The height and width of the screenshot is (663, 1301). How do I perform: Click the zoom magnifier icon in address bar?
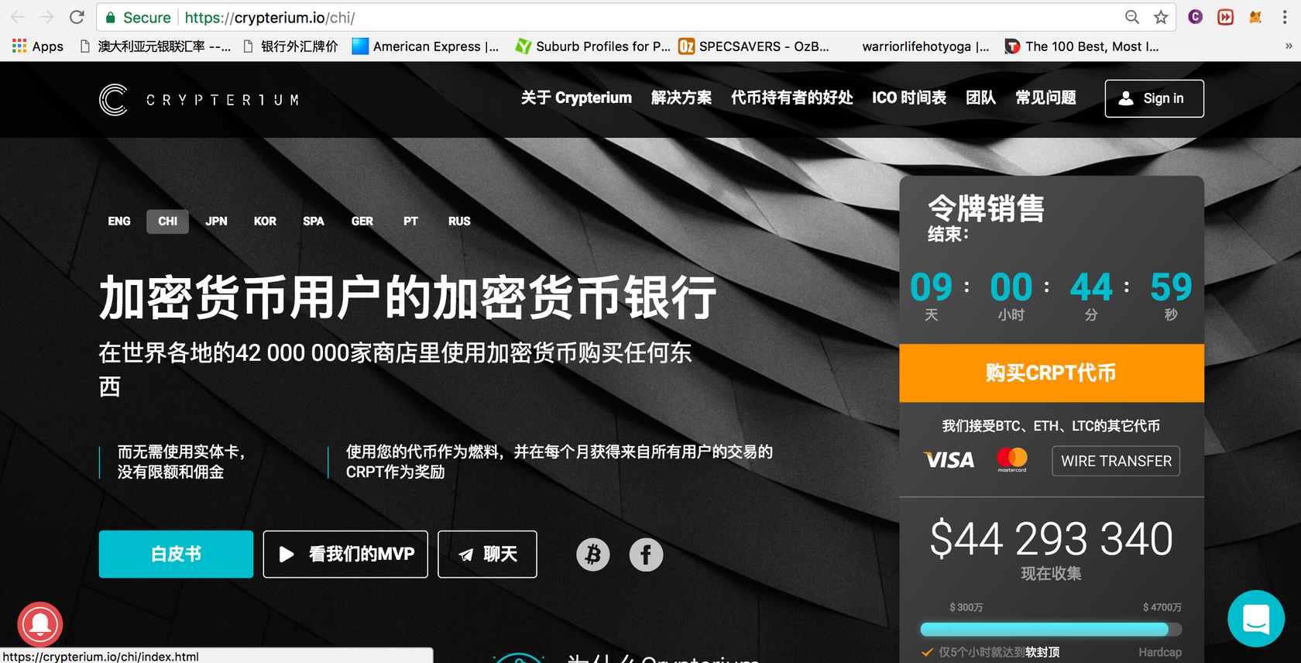click(1132, 17)
